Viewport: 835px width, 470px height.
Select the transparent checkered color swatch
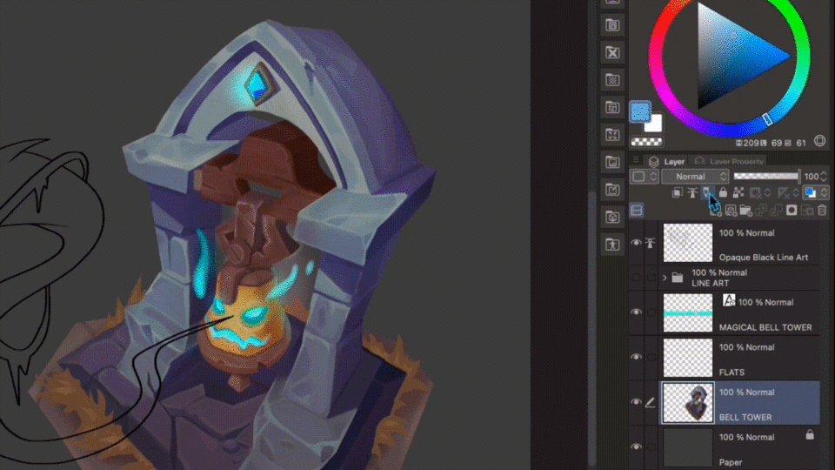[646, 142]
